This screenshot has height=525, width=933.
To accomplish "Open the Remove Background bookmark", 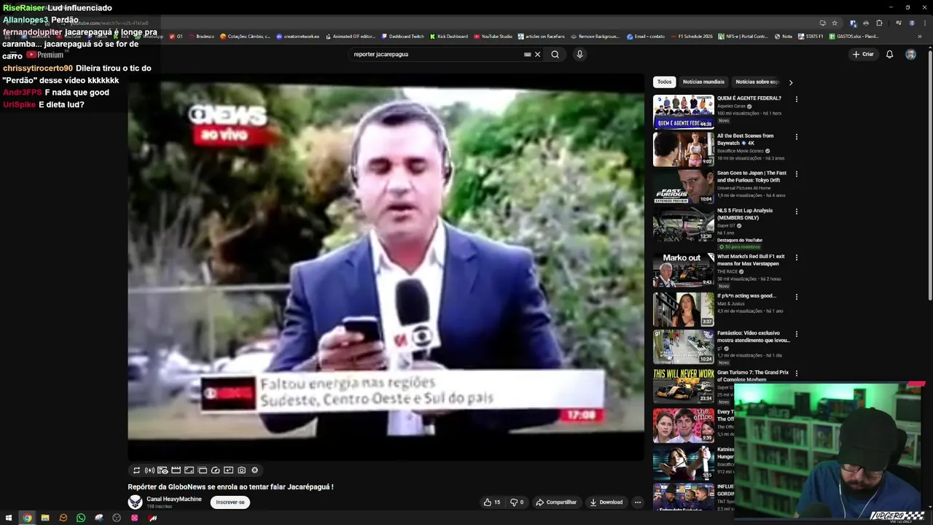I will [x=595, y=36].
